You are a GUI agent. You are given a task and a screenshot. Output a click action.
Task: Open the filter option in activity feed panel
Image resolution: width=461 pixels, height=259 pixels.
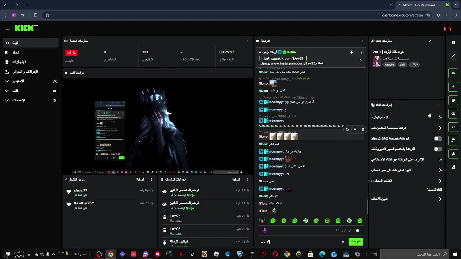[140, 180]
